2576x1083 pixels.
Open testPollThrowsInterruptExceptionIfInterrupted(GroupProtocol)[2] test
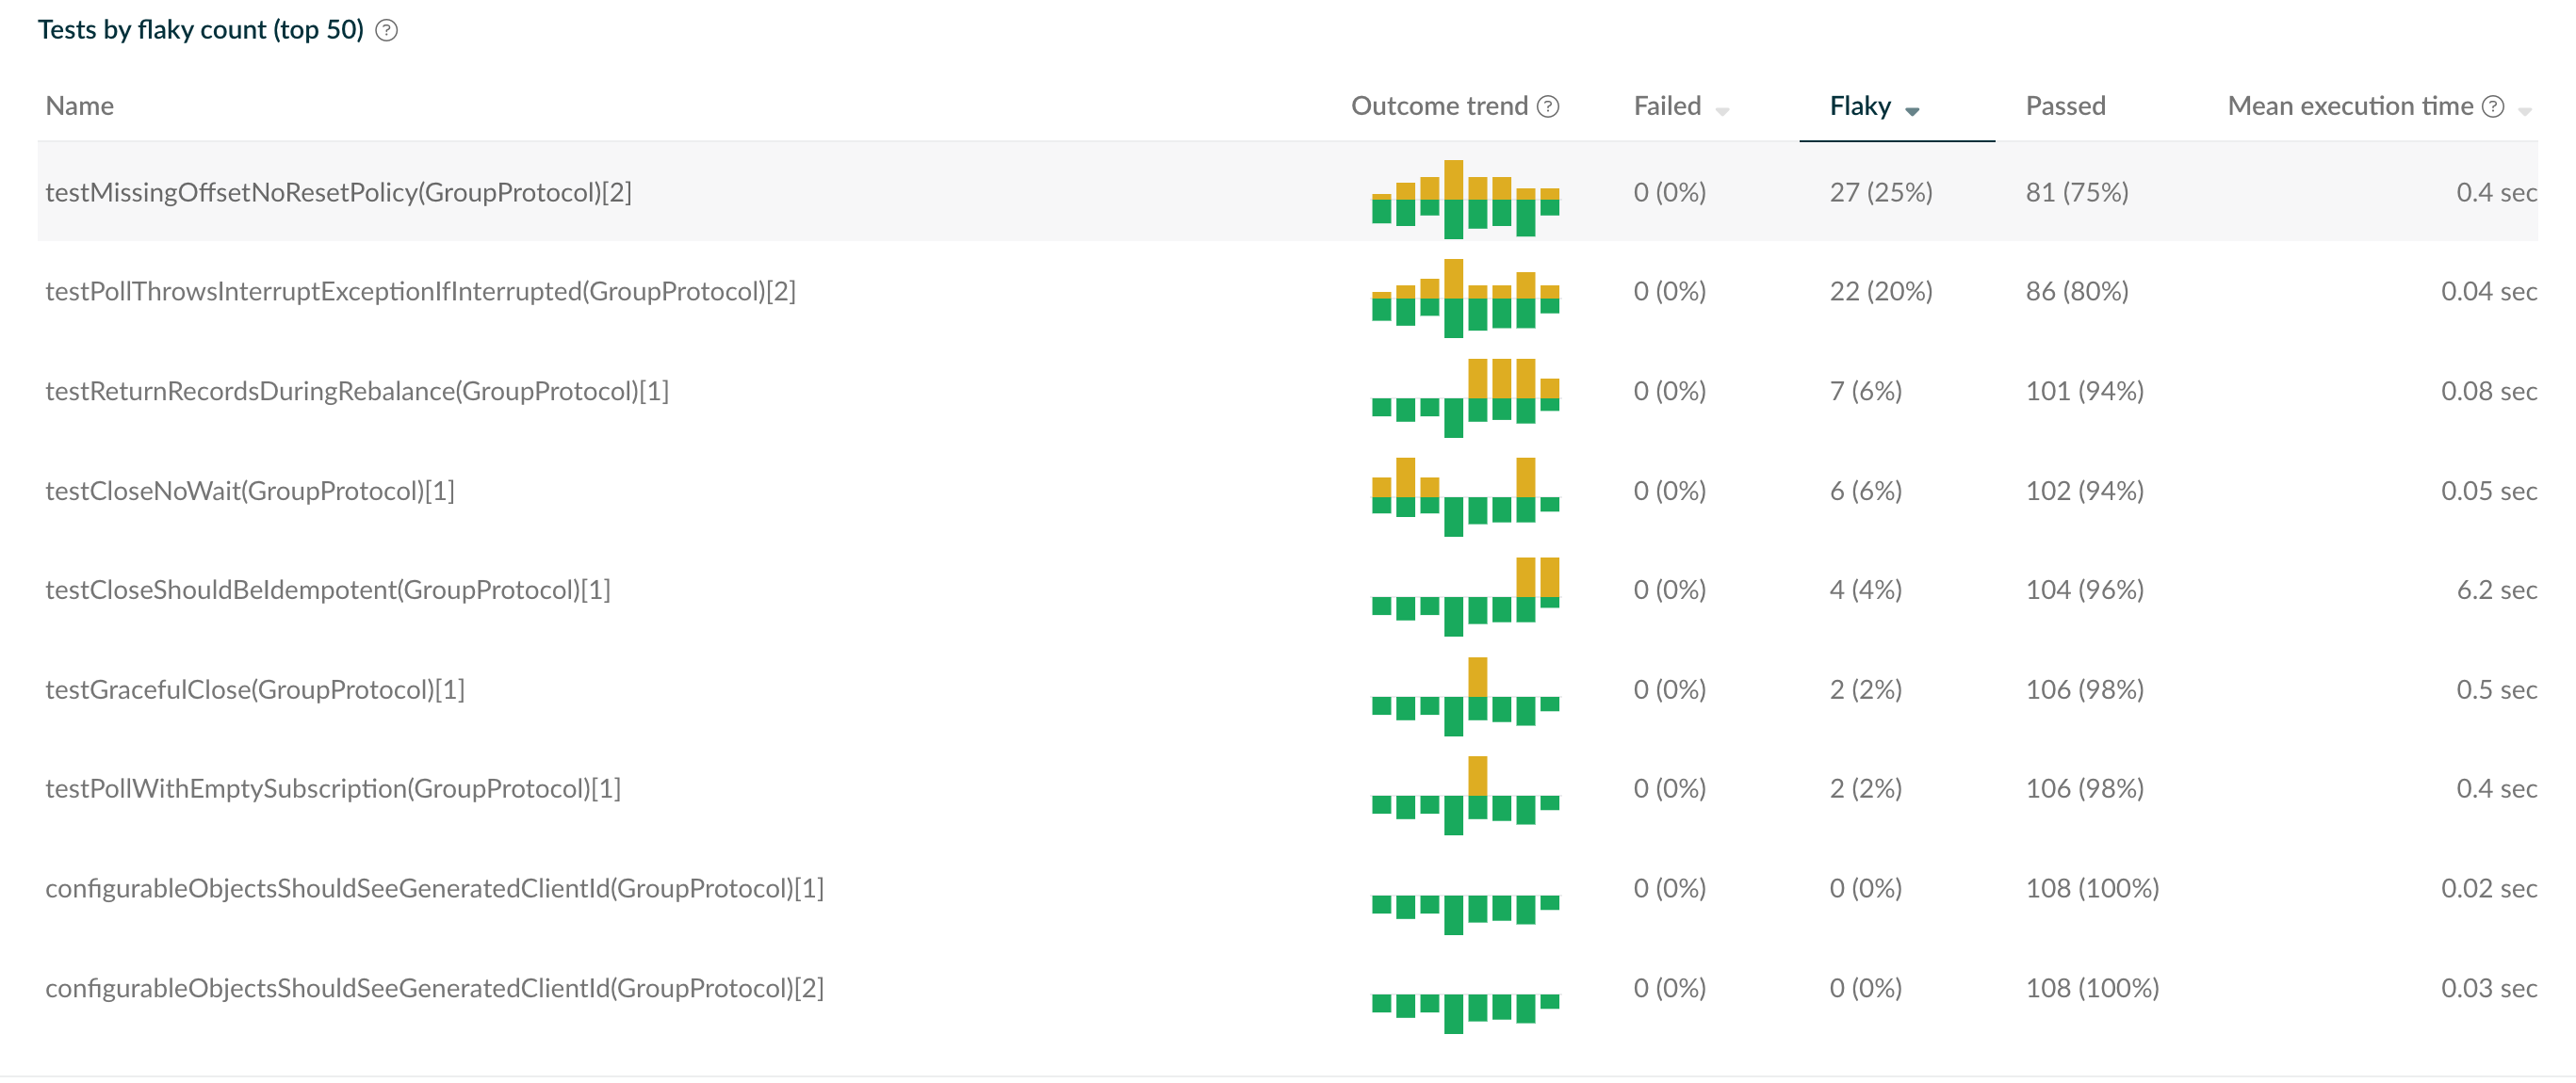pyautogui.click(x=420, y=291)
